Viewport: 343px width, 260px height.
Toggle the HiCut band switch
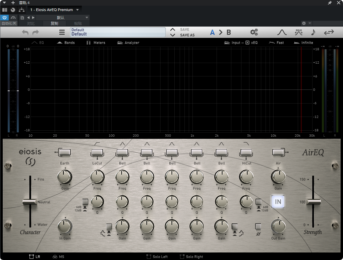click(x=246, y=152)
